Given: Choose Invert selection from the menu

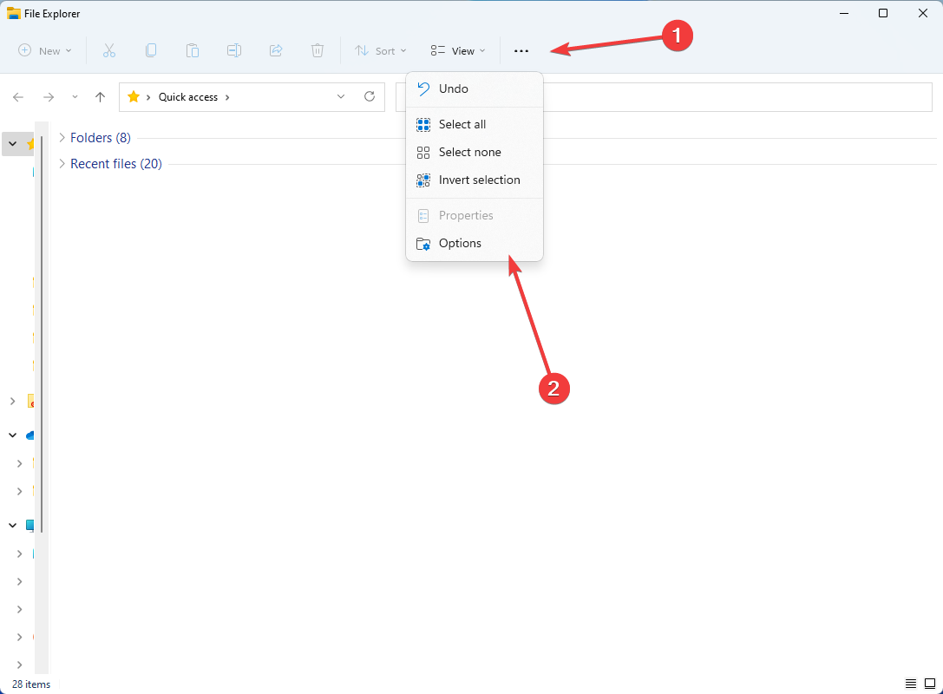Looking at the screenshot, I should [x=475, y=180].
